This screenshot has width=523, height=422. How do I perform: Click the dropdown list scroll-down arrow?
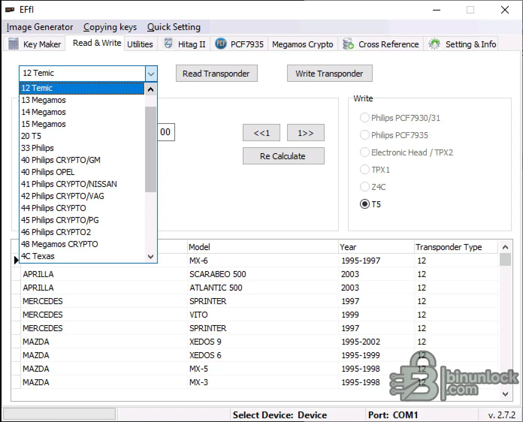coord(151,257)
